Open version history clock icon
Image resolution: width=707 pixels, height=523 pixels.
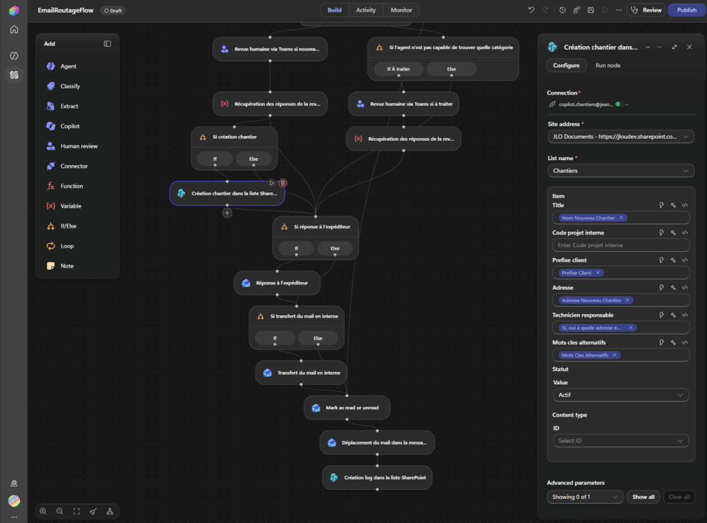point(562,10)
